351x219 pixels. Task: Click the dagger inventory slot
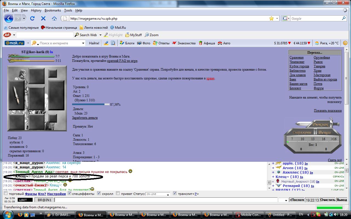(x=17, y=95)
